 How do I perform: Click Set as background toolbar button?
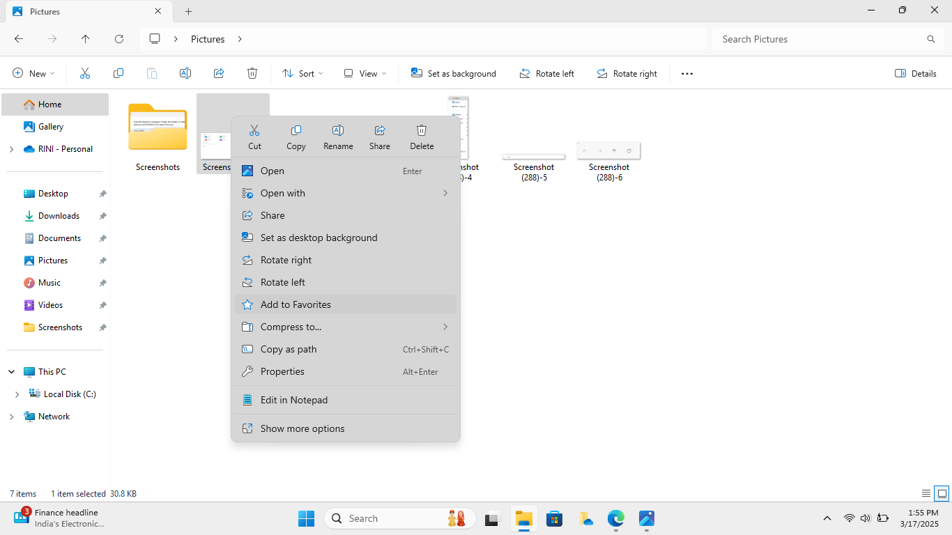(x=454, y=74)
